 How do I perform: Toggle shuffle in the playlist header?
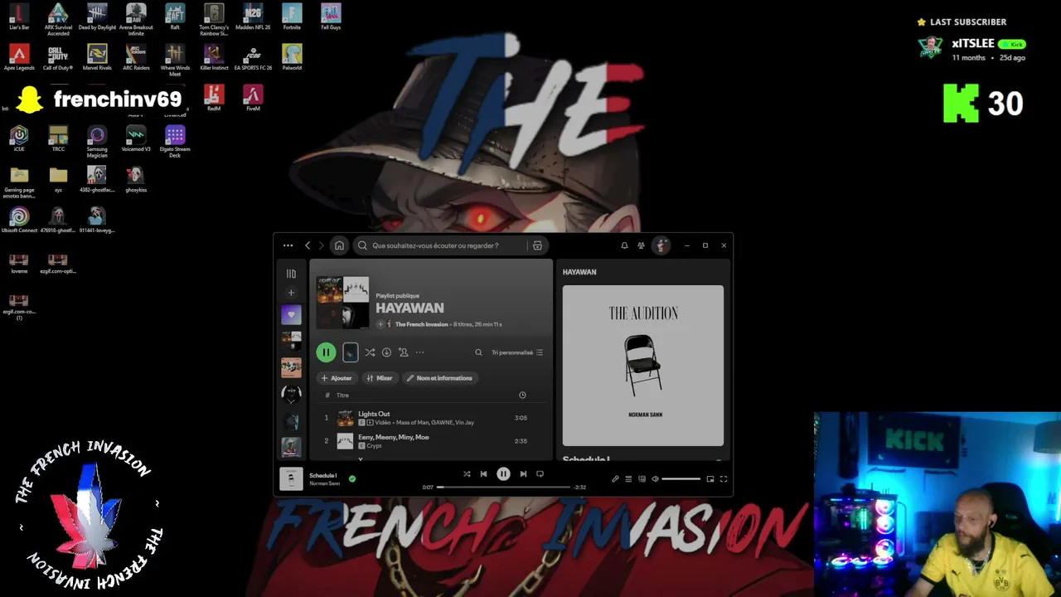pos(370,352)
